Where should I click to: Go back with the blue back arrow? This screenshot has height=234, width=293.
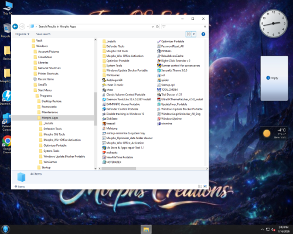click(15, 26)
